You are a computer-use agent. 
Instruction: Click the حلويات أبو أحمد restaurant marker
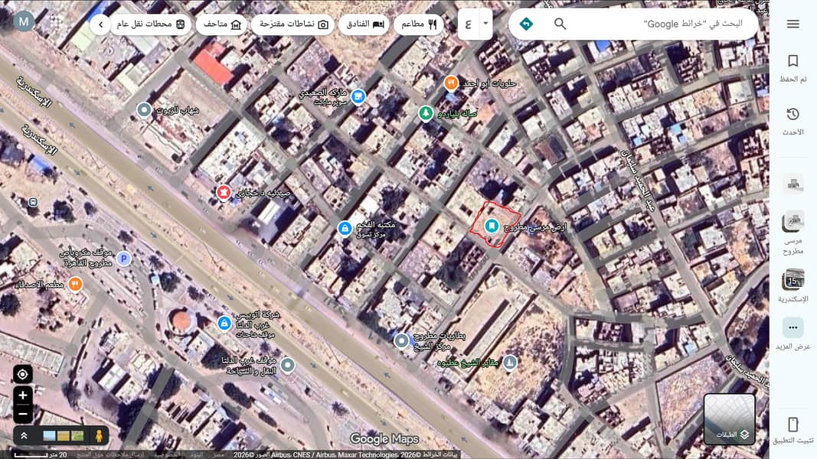tap(451, 83)
